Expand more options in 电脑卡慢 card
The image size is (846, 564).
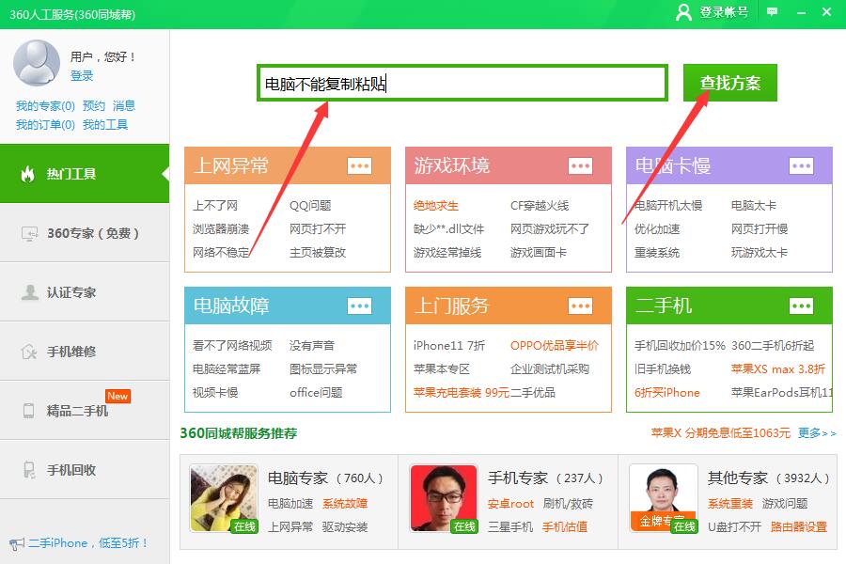click(x=801, y=165)
